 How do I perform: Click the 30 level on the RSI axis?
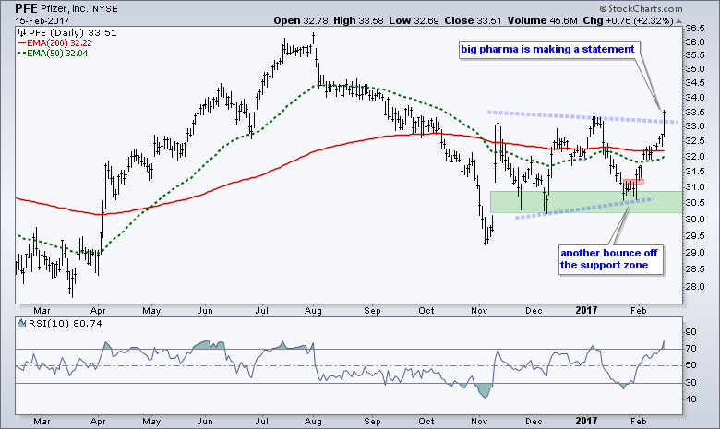[x=690, y=382]
